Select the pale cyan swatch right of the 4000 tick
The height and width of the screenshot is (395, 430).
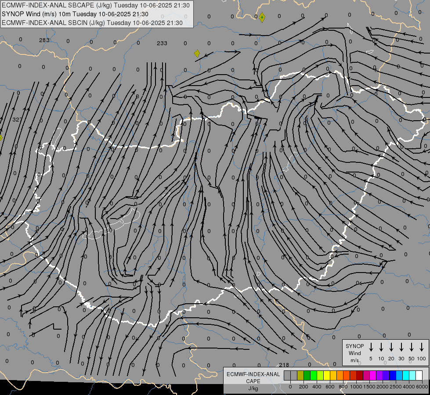(x=412, y=375)
